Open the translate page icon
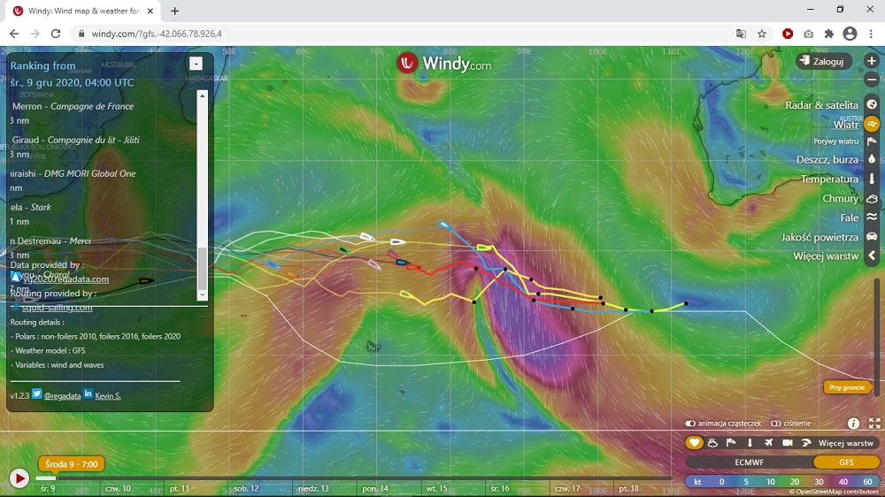 741,34
